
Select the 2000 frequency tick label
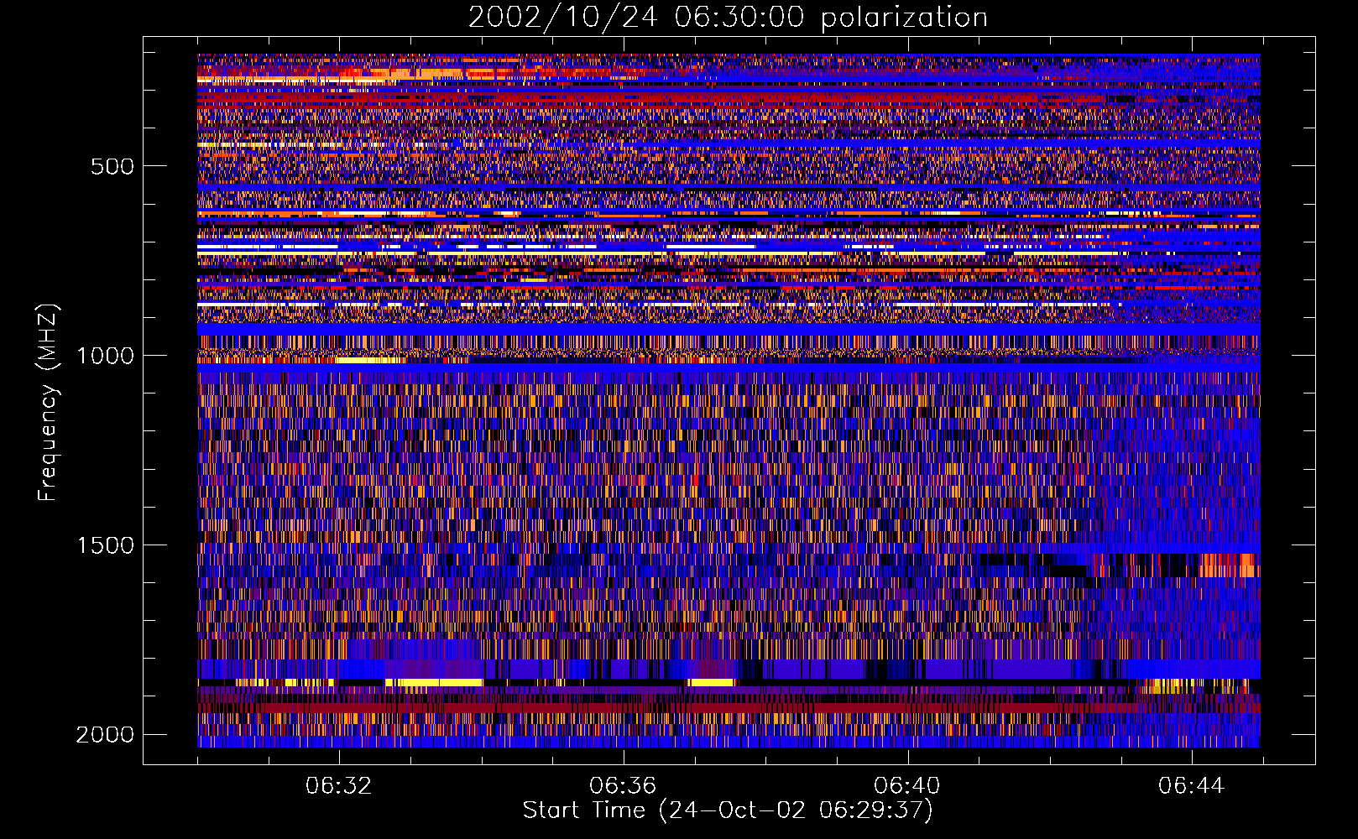pyautogui.click(x=105, y=735)
